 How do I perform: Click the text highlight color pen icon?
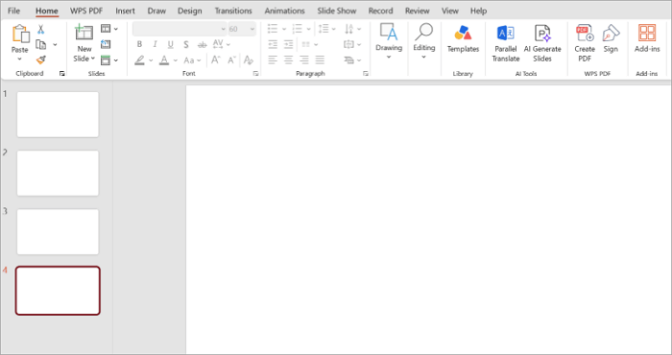pos(139,59)
